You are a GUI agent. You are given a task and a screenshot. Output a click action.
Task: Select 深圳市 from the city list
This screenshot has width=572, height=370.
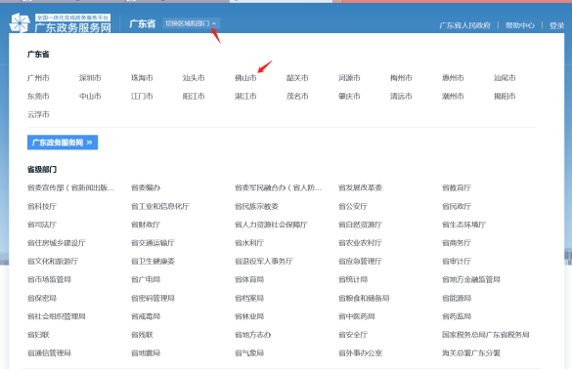(x=90, y=78)
